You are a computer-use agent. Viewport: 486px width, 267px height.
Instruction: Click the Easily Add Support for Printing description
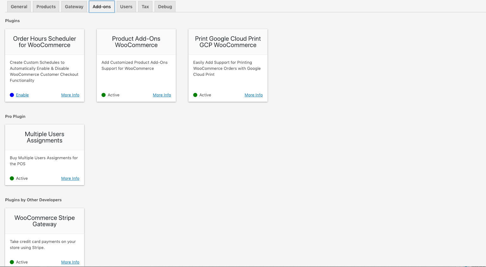coord(227,69)
